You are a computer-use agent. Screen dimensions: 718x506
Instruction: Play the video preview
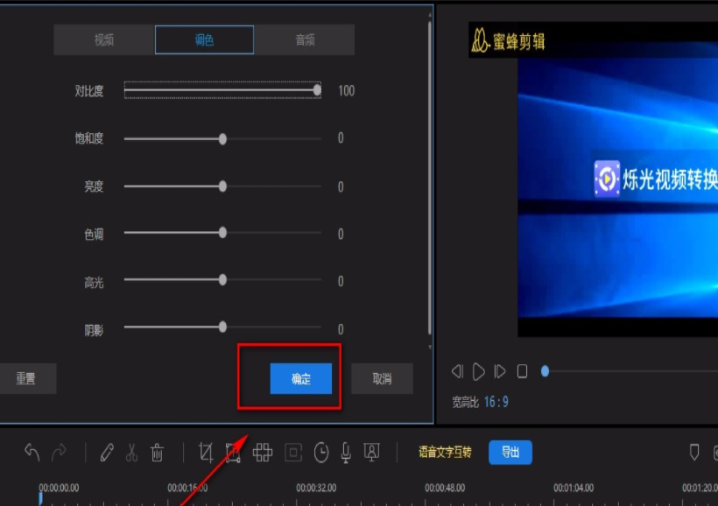(478, 371)
